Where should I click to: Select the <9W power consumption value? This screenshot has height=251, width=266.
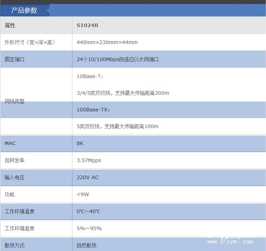click(83, 194)
